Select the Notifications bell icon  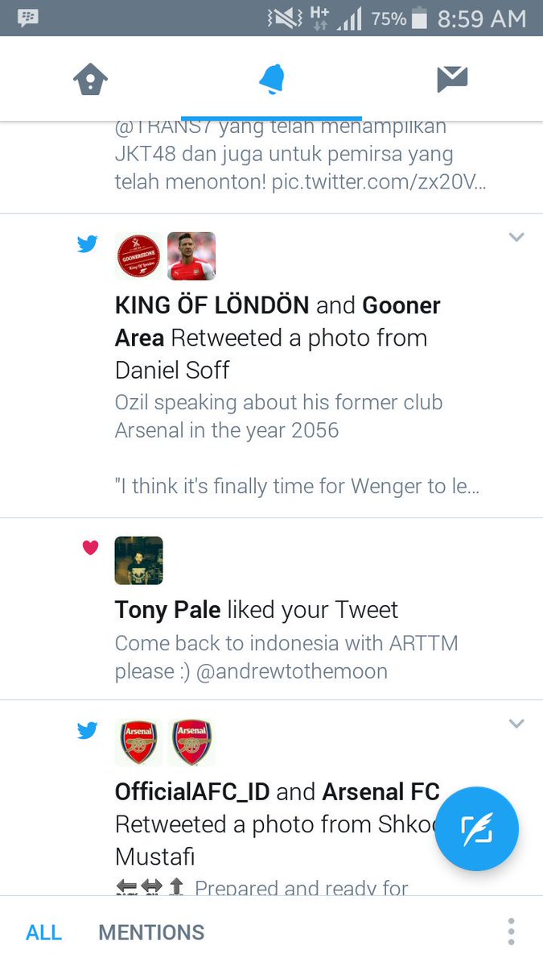point(272,79)
